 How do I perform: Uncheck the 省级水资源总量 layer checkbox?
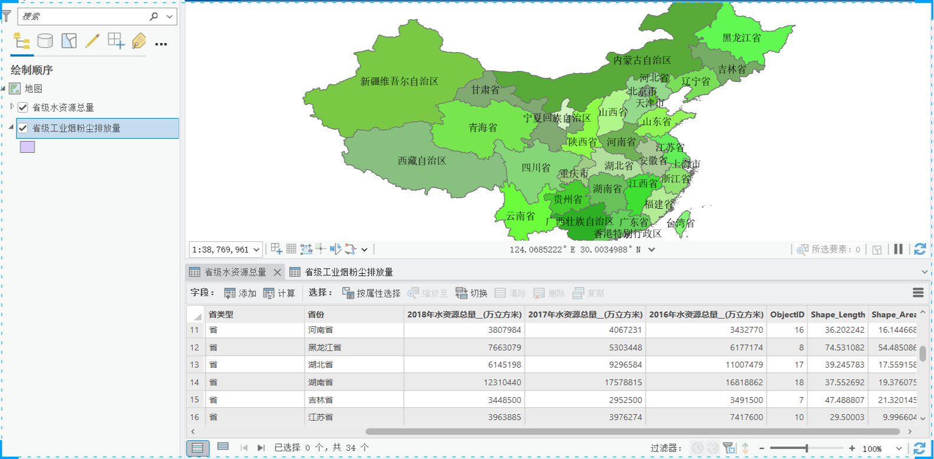[23, 107]
